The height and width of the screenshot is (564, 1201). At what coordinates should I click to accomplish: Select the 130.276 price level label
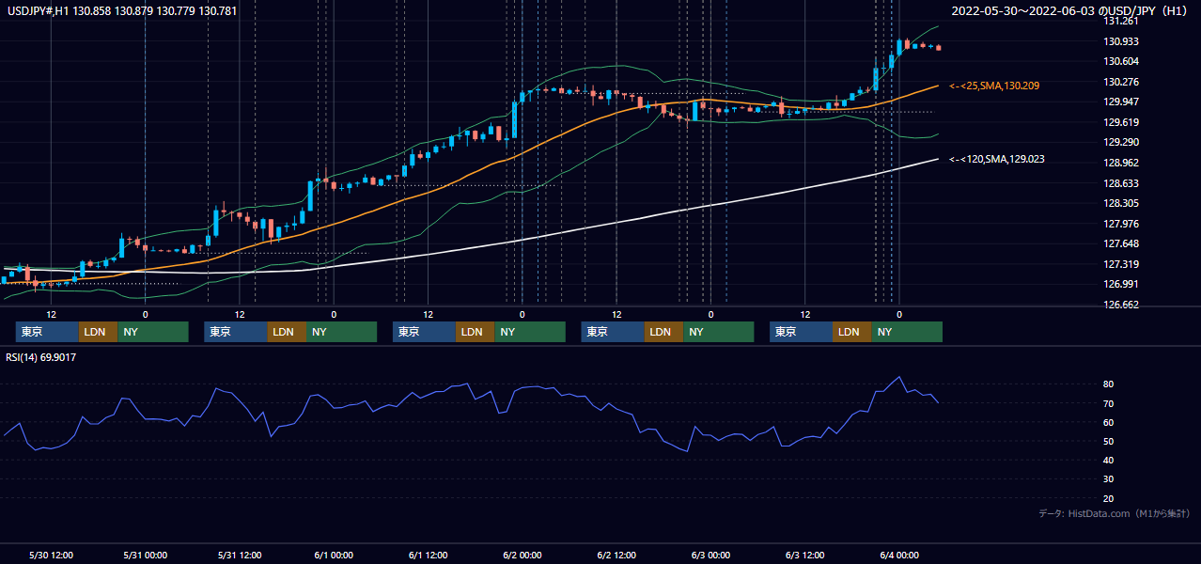click(1123, 82)
